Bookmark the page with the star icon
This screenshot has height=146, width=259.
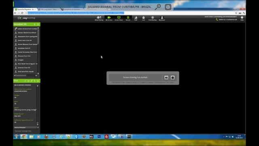click(236, 13)
